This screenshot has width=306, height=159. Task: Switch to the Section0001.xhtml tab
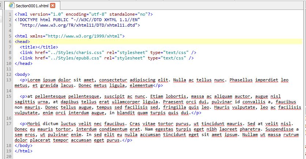[x=32, y=5]
